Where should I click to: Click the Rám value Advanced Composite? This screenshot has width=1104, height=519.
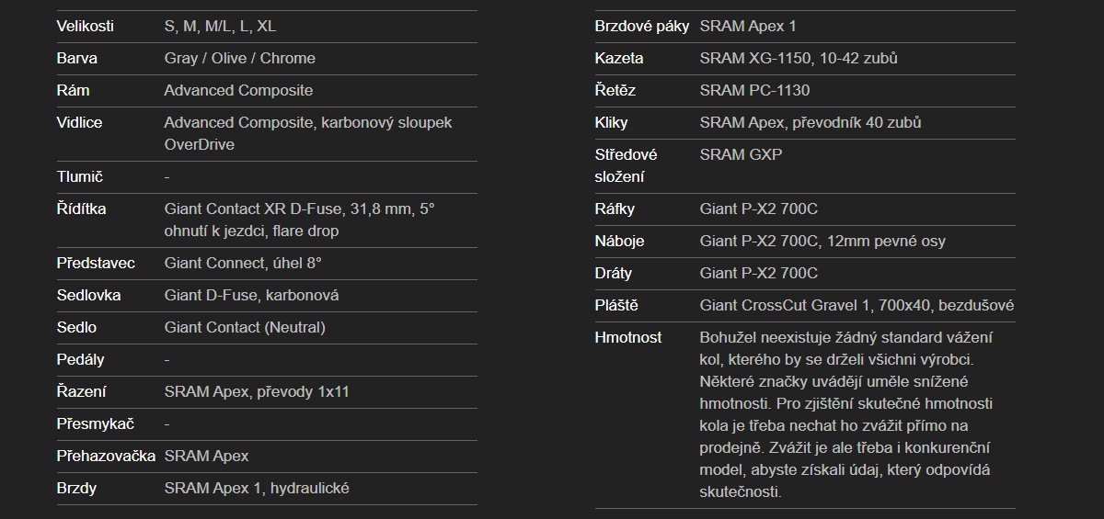[x=238, y=90]
